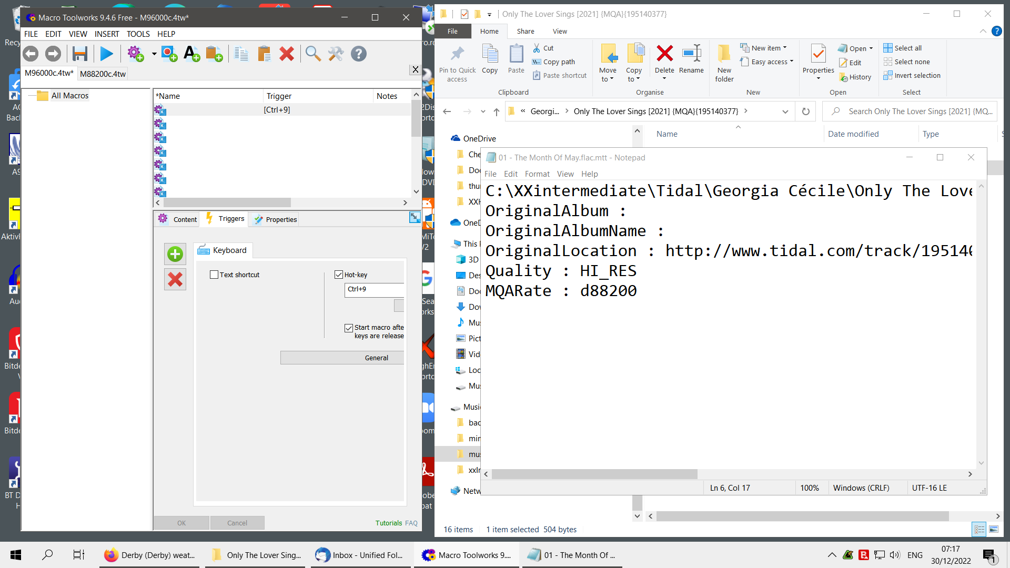Click the General button in trigger panel
This screenshot has width=1010, height=568.
point(342,358)
